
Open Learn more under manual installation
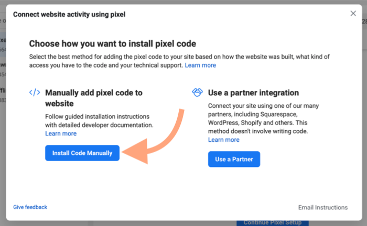61,133
